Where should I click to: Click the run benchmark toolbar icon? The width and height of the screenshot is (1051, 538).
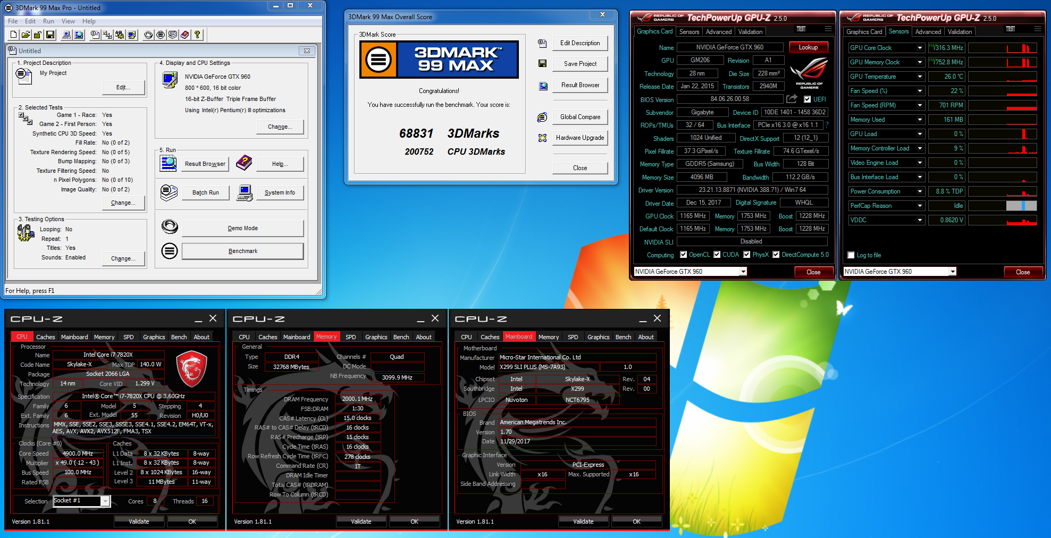pyautogui.click(x=161, y=35)
